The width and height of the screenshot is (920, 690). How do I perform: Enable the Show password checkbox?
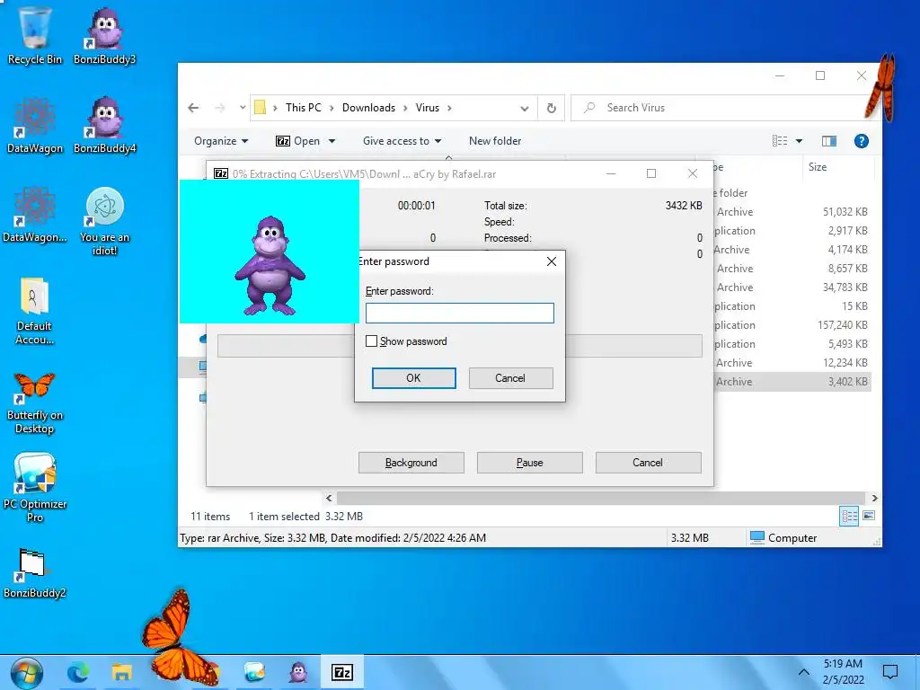(371, 341)
